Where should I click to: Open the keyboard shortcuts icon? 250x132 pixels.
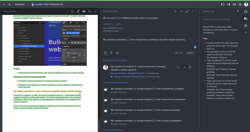coord(234,4)
